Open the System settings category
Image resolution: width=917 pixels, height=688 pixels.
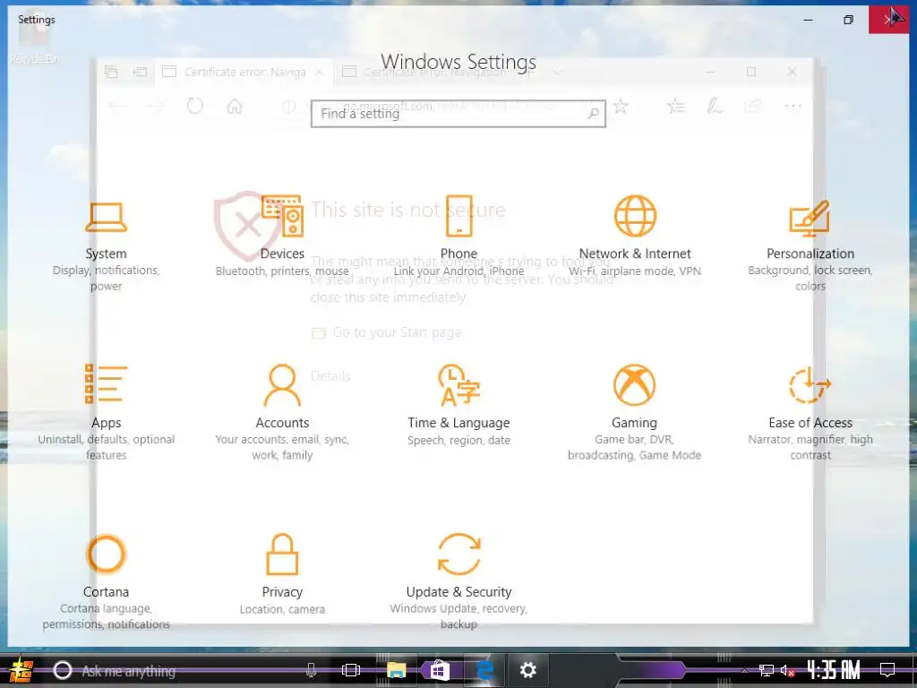[x=106, y=245]
